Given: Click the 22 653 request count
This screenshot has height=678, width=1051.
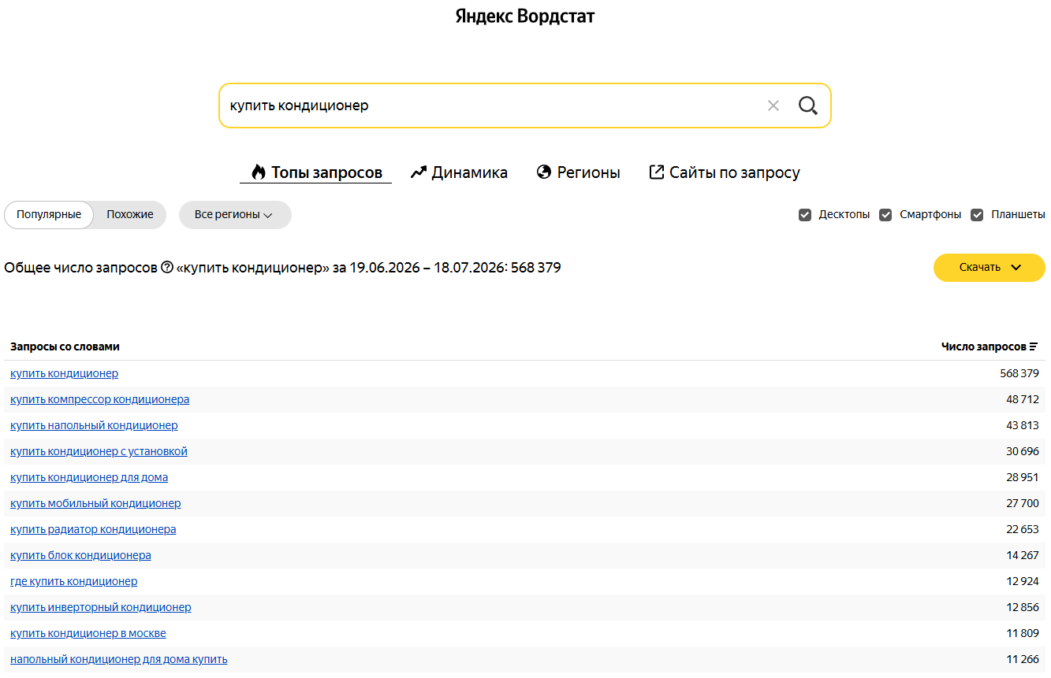Looking at the screenshot, I should click(x=1023, y=529).
